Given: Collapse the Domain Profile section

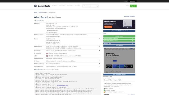Looking at the screenshot, I should click(39, 21).
